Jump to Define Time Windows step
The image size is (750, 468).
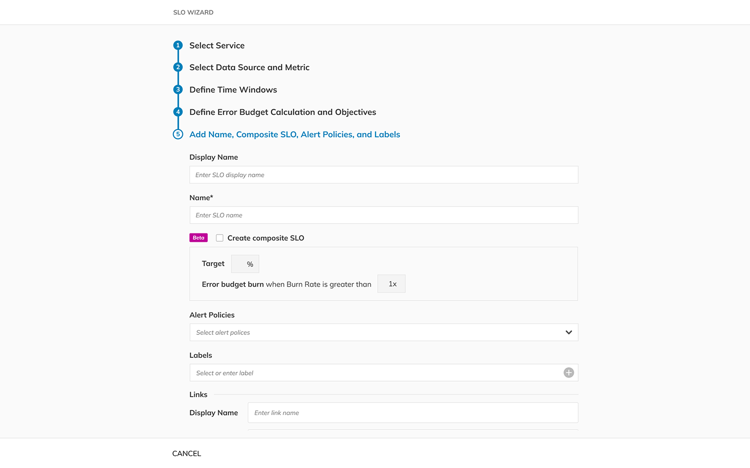tap(233, 90)
